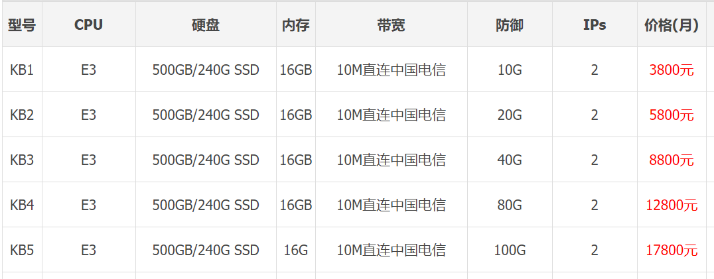
Task: Open the 5800元 price link
Action: point(672,115)
